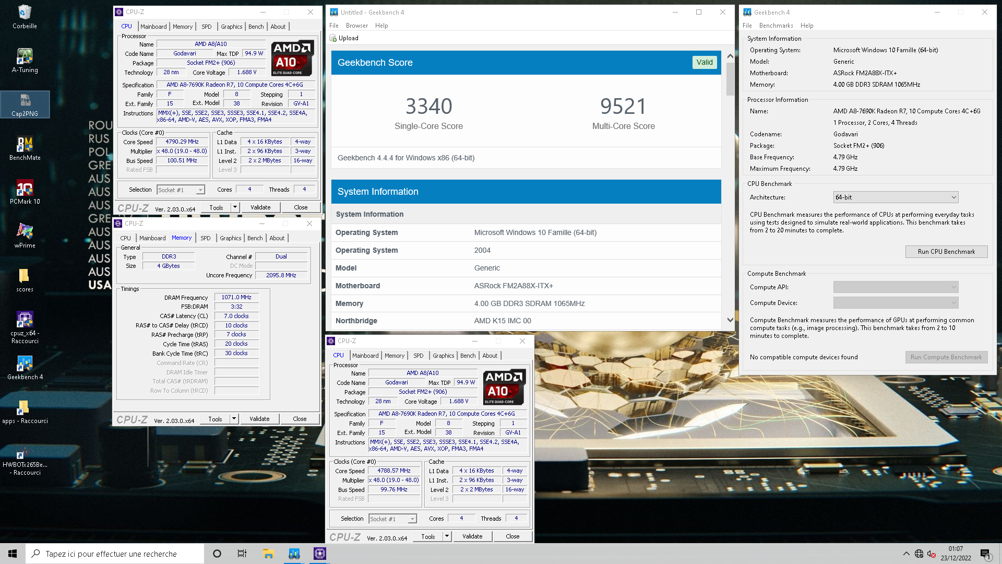Switch to Geekbench taskbar icon
The height and width of the screenshot is (564, 1002).
pyautogui.click(x=294, y=554)
